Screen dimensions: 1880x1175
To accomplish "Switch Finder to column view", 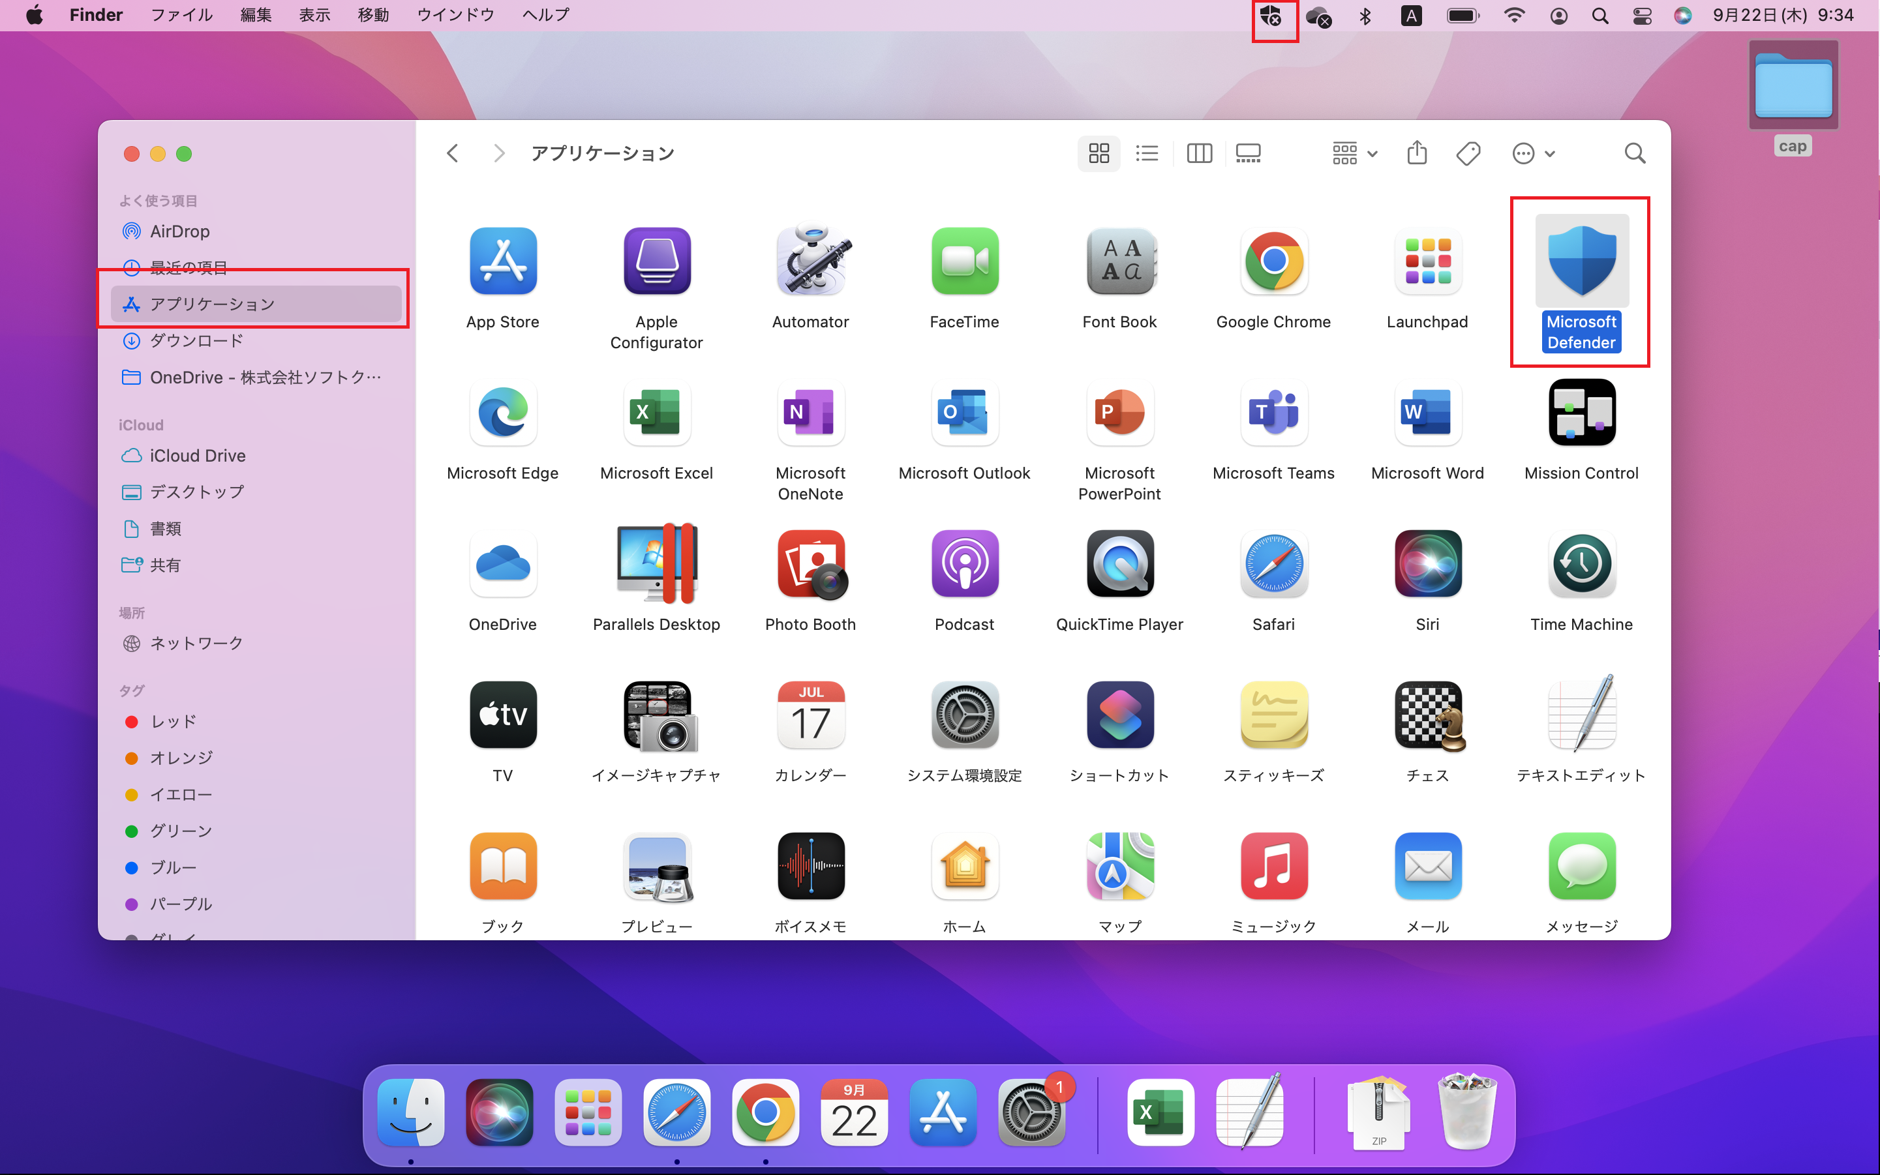I will [1199, 153].
